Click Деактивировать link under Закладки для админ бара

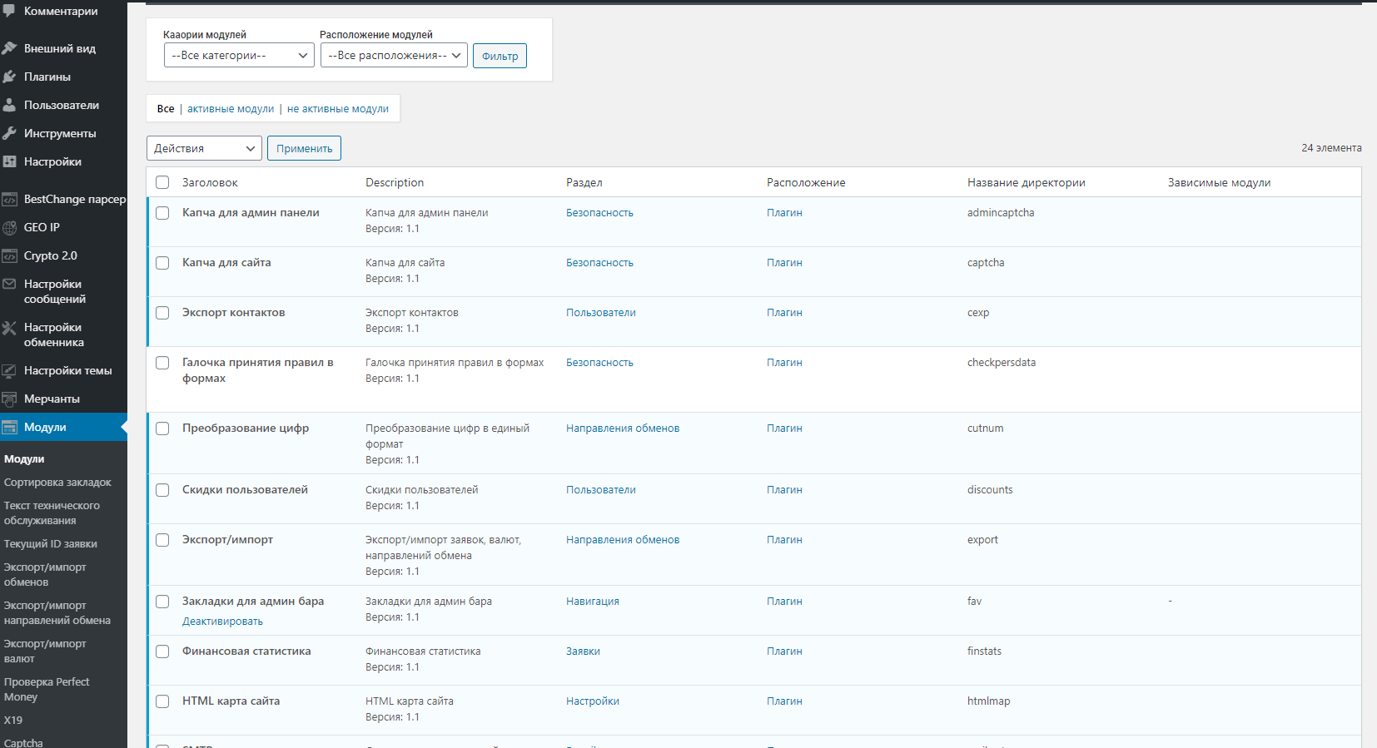click(x=222, y=622)
